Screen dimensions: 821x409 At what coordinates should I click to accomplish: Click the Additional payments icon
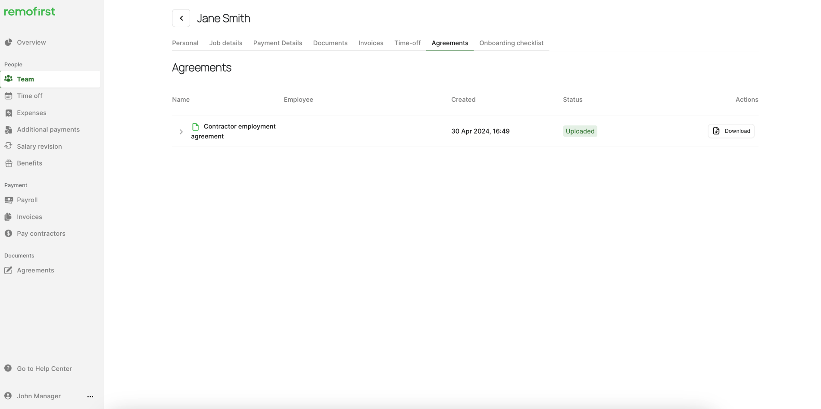(8, 129)
